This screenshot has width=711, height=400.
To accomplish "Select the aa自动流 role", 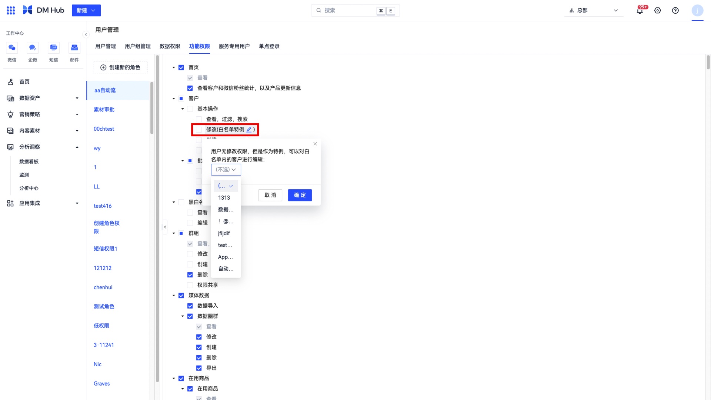I will pyautogui.click(x=118, y=90).
